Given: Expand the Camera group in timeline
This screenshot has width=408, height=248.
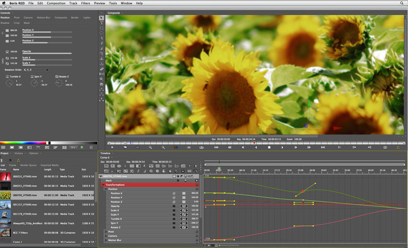Looking at the screenshot, I should tap(106, 236).
